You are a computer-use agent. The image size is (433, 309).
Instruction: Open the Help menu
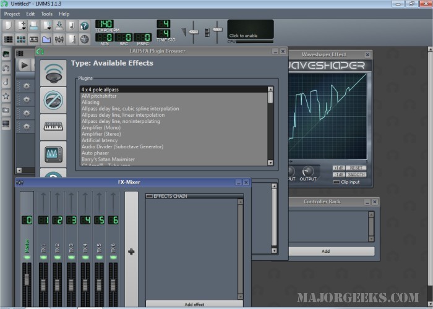[x=64, y=14]
